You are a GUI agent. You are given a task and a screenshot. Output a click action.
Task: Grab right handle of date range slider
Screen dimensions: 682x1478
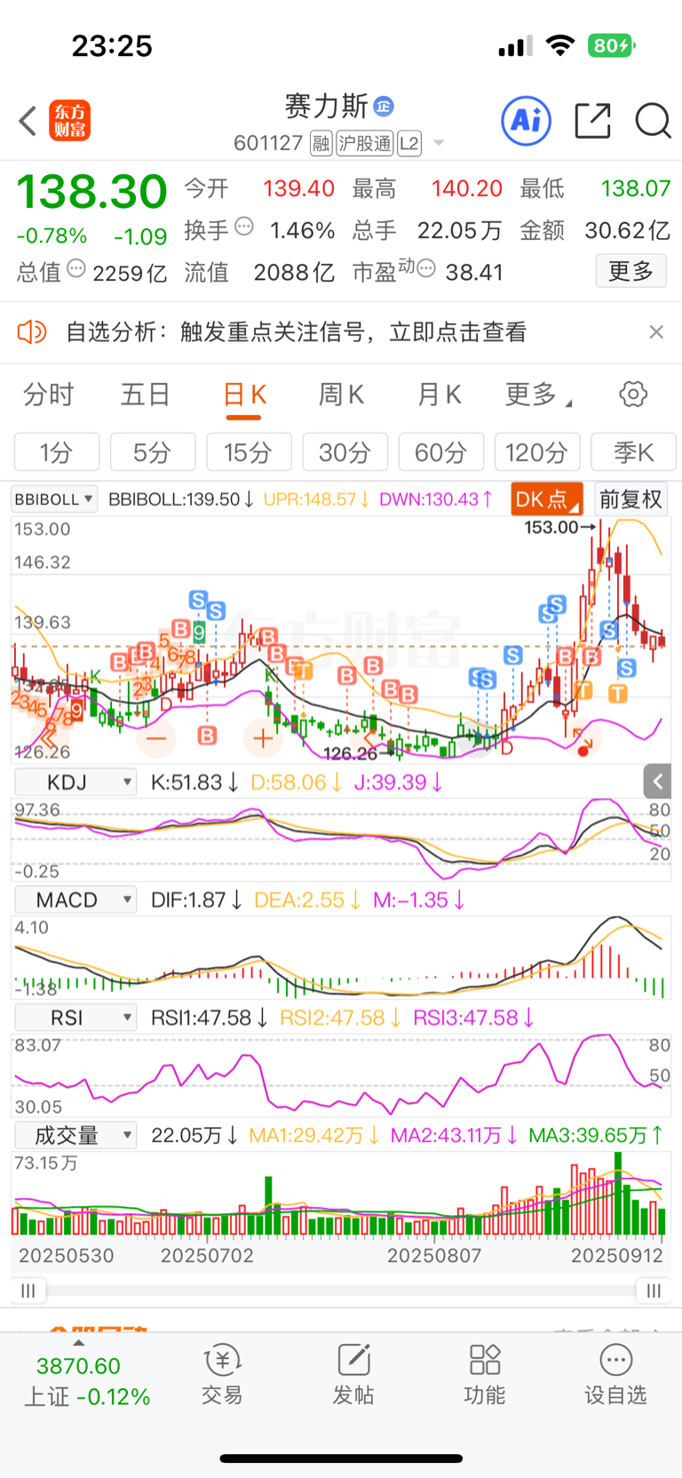(654, 1290)
